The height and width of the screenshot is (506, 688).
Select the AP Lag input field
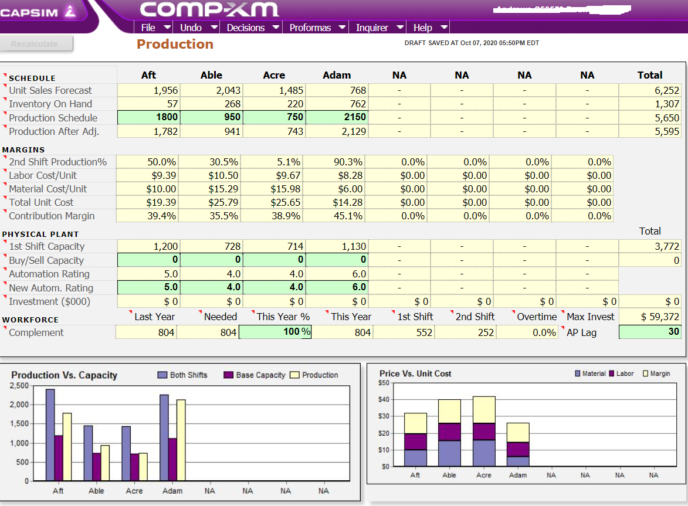(650, 331)
